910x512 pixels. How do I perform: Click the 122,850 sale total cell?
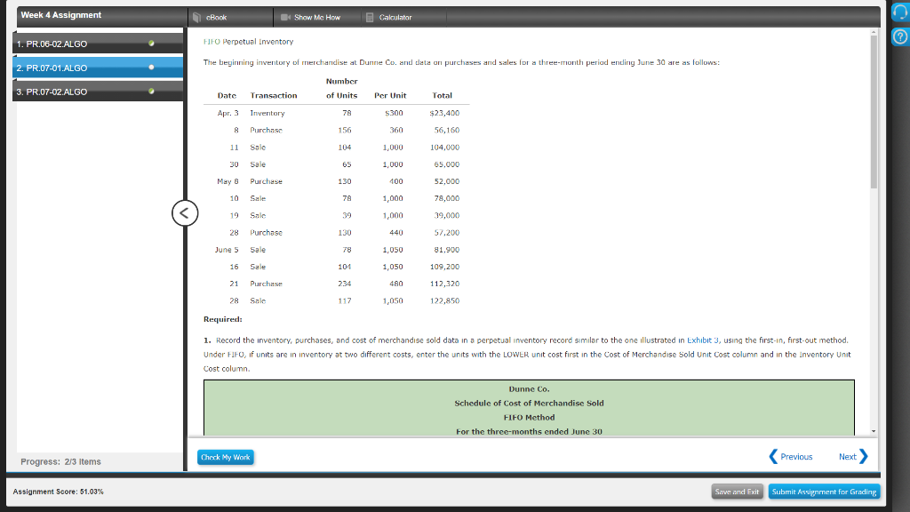[x=444, y=300]
